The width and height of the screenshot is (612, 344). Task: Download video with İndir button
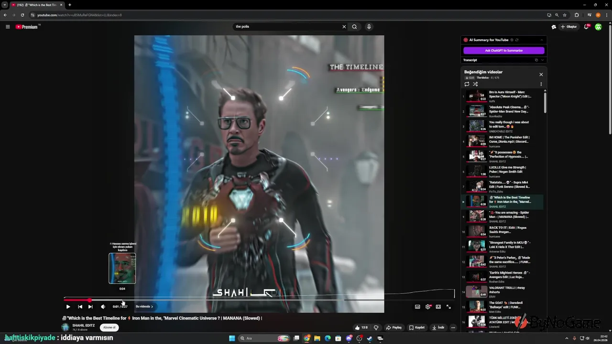pos(438,328)
